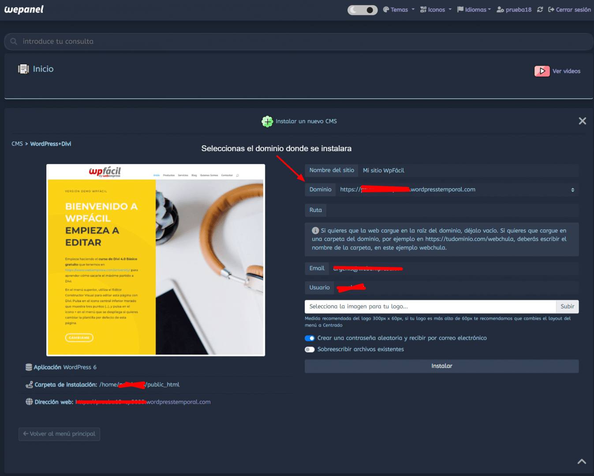Open the Inicio heading
The image size is (594, 476).
click(x=43, y=69)
